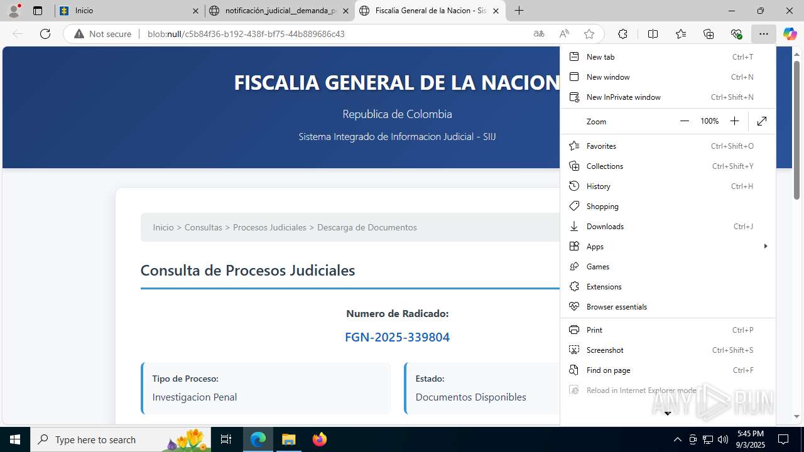Open Task View on the taskbar

pyautogui.click(x=227, y=439)
